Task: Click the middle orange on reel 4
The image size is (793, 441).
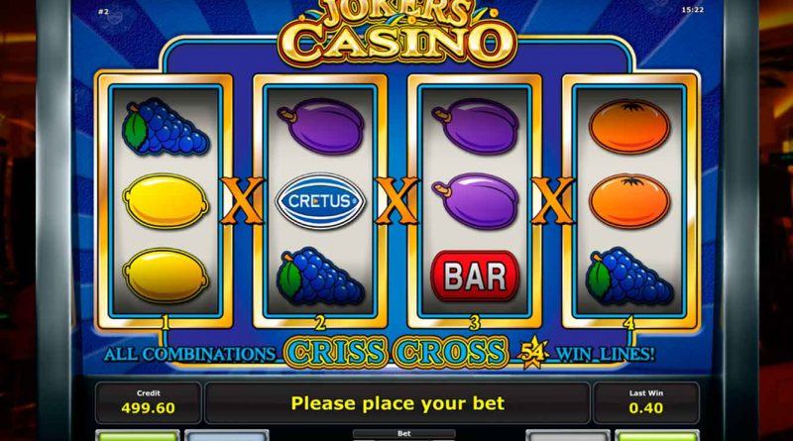Action: tap(629, 201)
